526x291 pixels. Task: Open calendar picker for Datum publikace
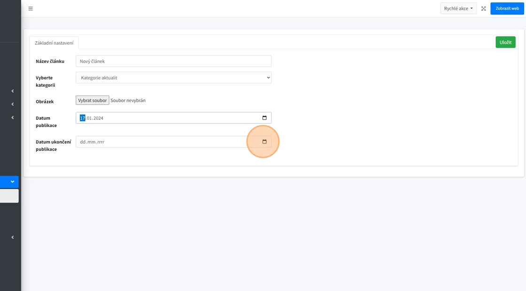tap(264, 118)
